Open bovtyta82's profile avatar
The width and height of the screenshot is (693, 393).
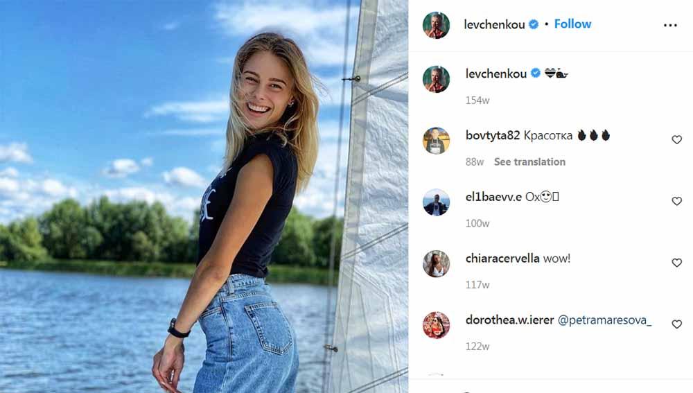point(436,141)
